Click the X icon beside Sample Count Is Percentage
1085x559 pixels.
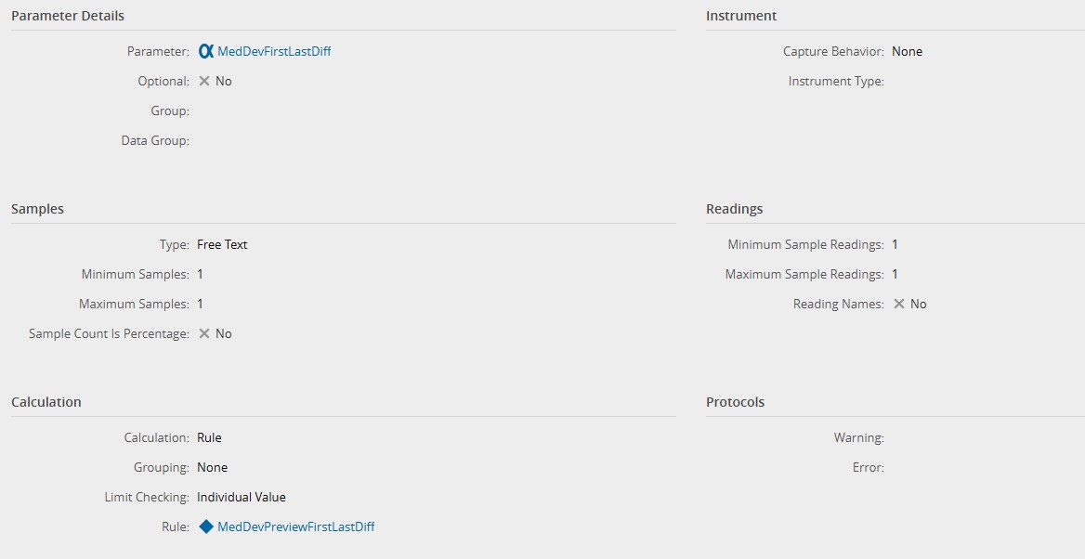(204, 333)
